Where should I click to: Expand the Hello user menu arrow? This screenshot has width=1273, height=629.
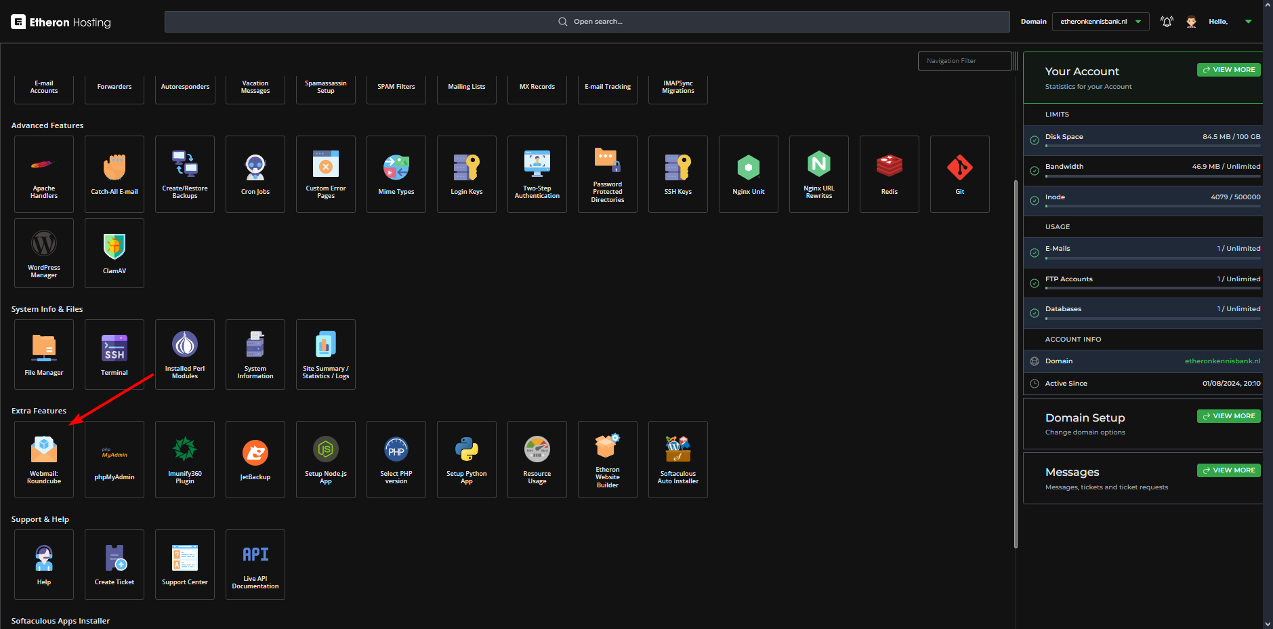(x=1248, y=22)
